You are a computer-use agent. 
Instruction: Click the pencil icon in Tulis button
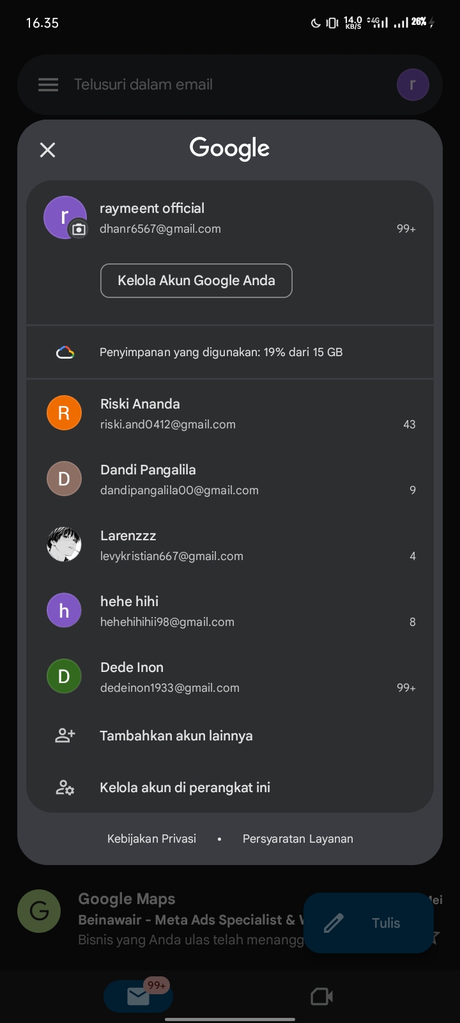pos(333,923)
